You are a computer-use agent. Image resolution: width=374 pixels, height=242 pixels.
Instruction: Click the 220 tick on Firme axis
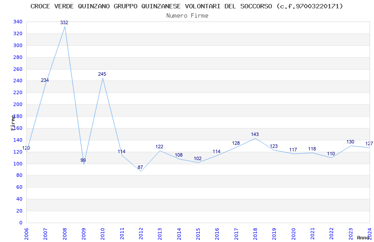pos(18,92)
